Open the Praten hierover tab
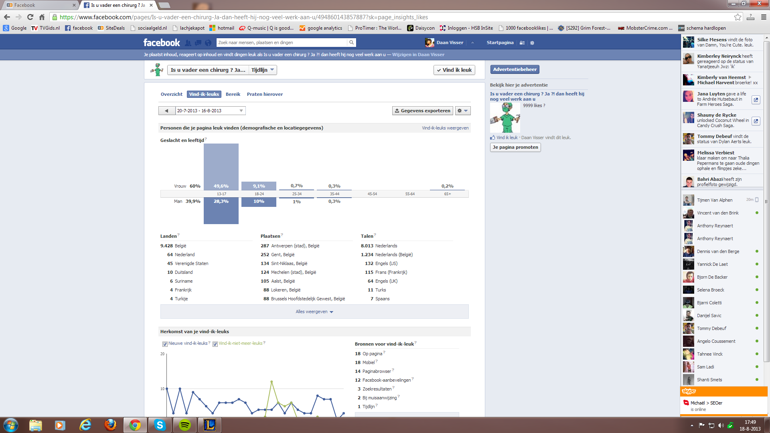The height and width of the screenshot is (433, 770). tap(265, 94)
